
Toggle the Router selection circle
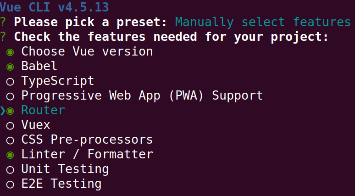click(10, 111)
